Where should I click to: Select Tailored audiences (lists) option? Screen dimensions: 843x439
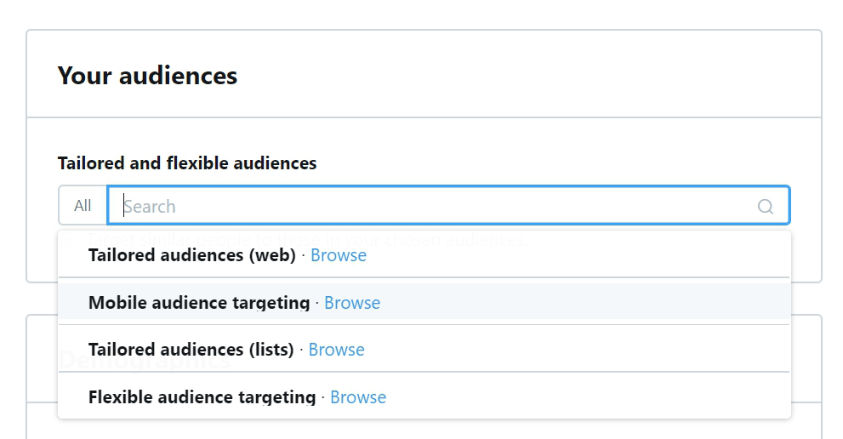pos(424,349)
